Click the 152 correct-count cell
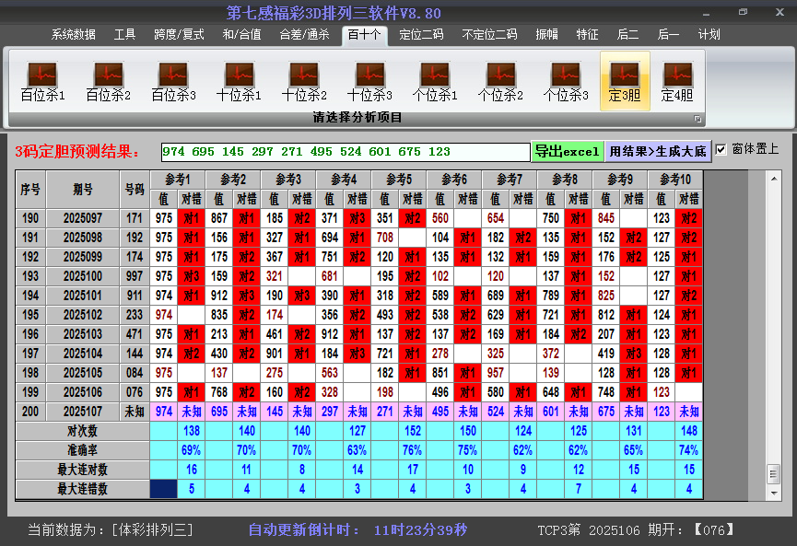This screenshot has height=546, width=797. pyautogui.click(x=413, y=431)
